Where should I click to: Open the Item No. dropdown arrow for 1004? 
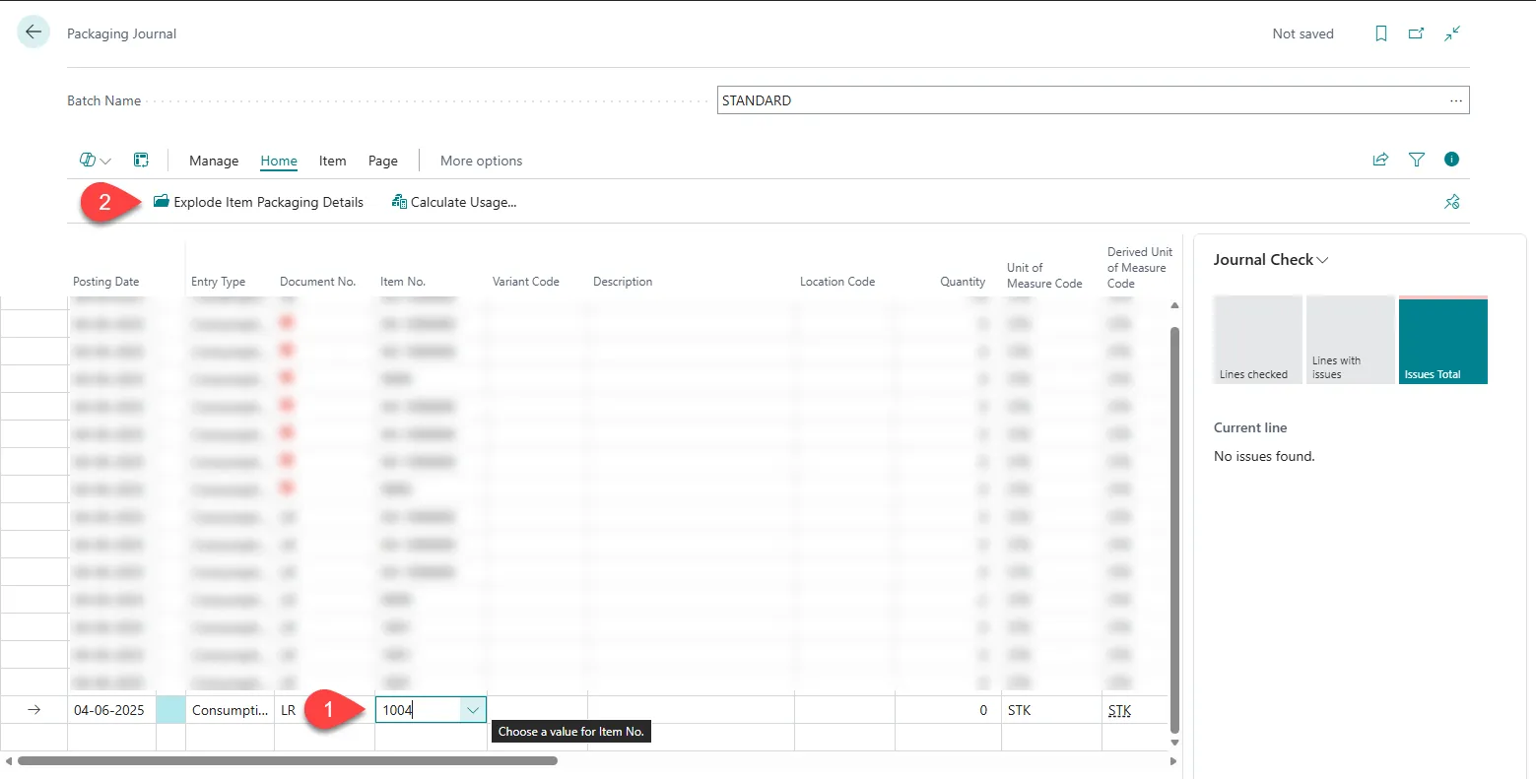point(473,710)
